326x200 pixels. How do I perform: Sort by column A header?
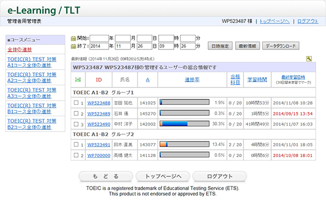[148, 80]
